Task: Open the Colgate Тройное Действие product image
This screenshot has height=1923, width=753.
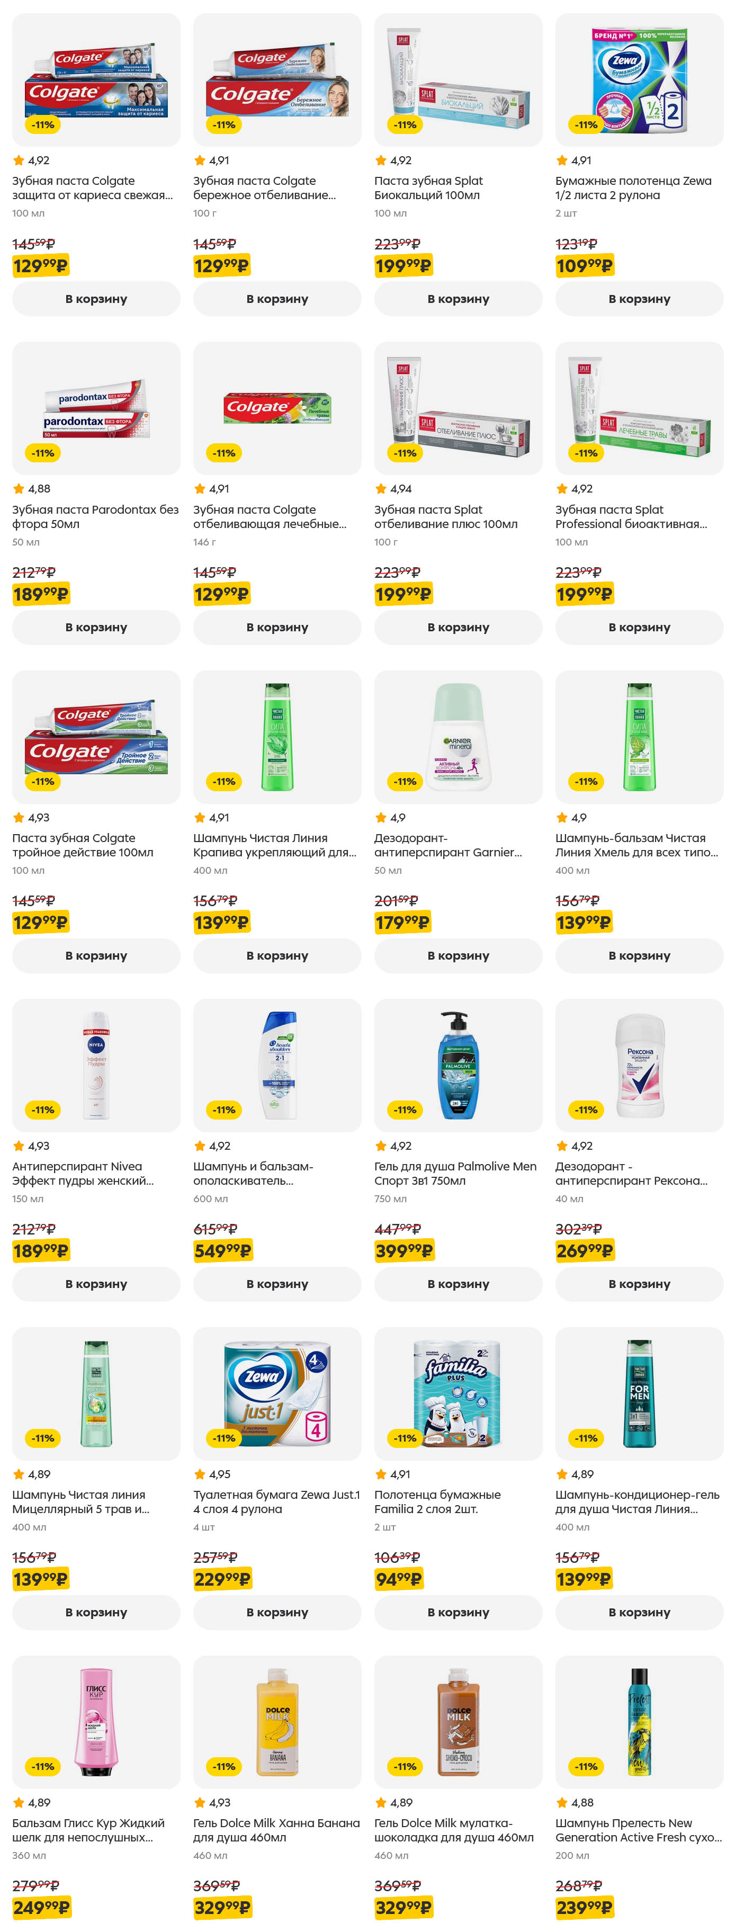Action: 95,736
